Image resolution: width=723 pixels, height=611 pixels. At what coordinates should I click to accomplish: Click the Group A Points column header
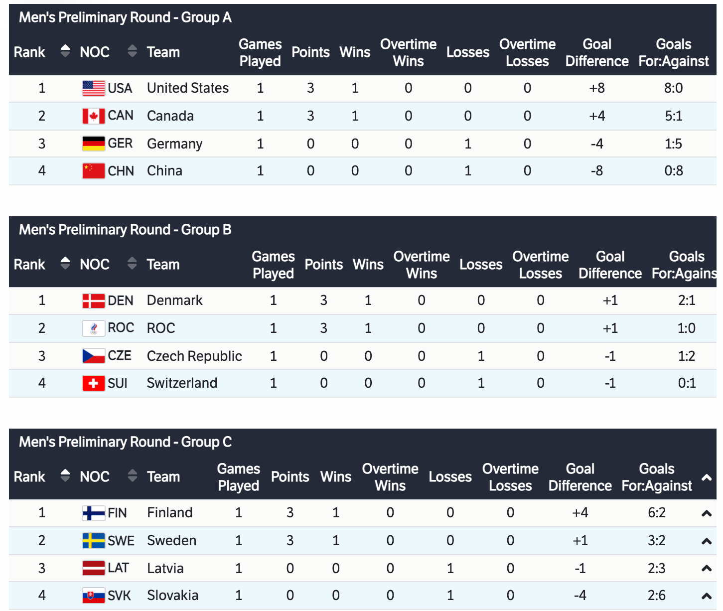point(310,52)
